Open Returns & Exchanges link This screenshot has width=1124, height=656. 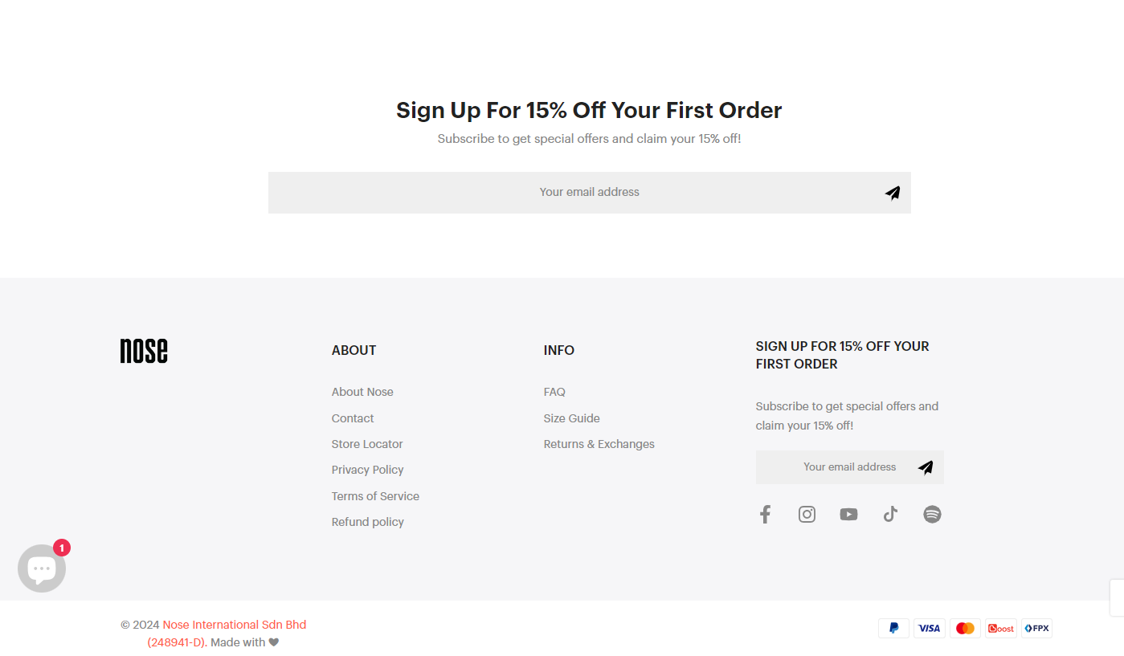pos(599,444)
